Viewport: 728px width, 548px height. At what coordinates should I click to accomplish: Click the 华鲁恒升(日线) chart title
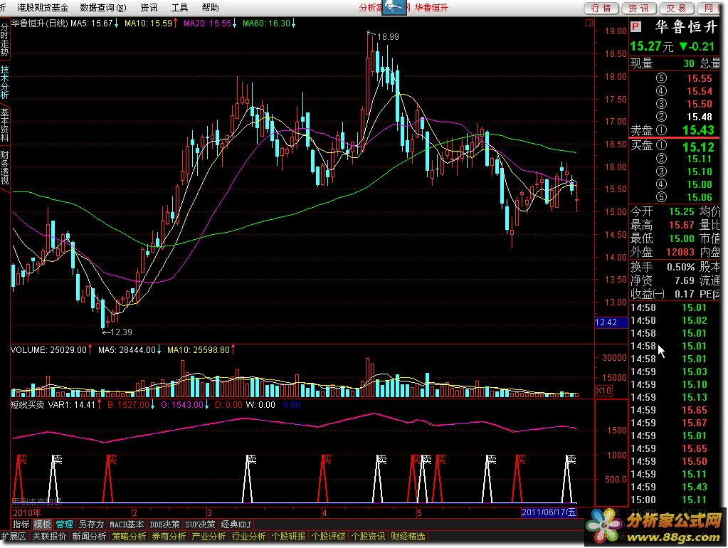pos(39,23)
